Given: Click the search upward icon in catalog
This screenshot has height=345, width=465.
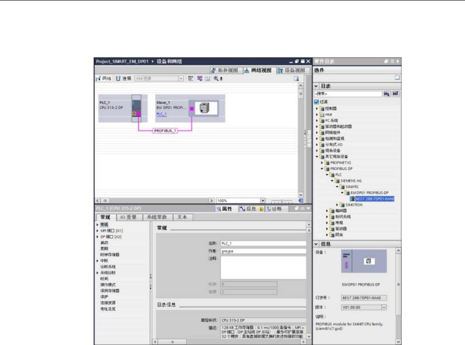Looking at the screenshot, I should coord(396,94).
